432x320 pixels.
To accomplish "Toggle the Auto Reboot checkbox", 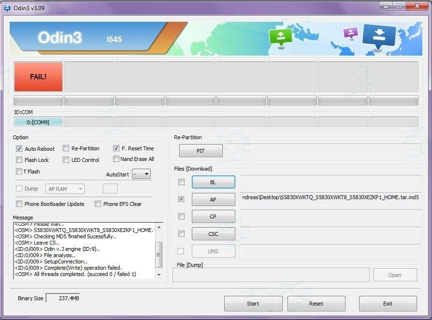I will tap(19, 149).
